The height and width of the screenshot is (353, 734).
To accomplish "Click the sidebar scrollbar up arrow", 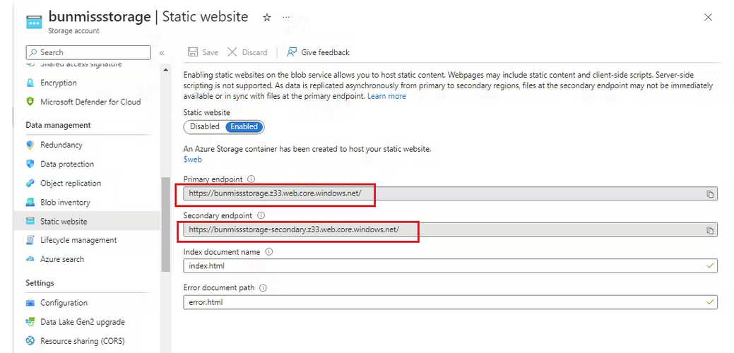I will [166, 70].
